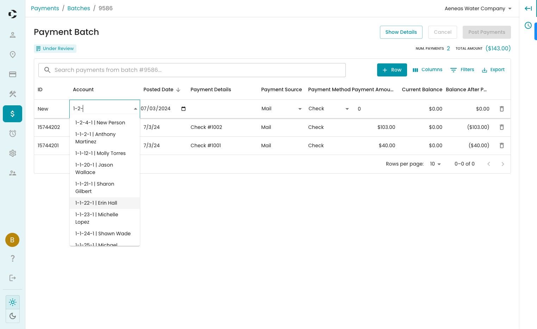Open the billing card icon in sidebar

(13, 74)
